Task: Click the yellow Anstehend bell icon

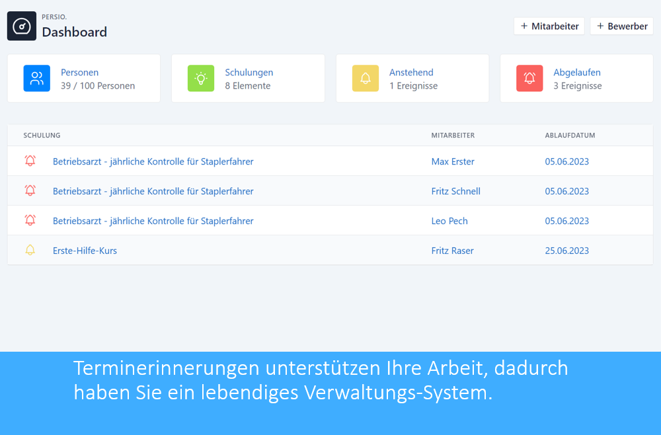Action: pos(365,79)
